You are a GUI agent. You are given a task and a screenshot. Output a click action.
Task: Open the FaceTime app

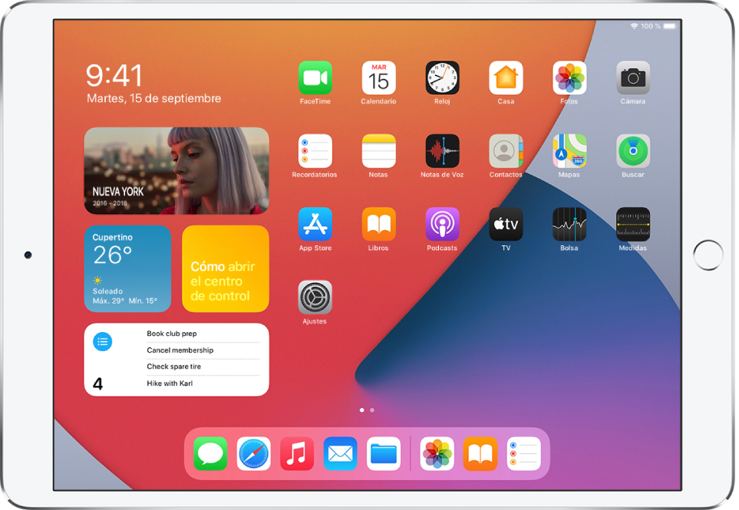pyautogui.click(x=315, y=77)
